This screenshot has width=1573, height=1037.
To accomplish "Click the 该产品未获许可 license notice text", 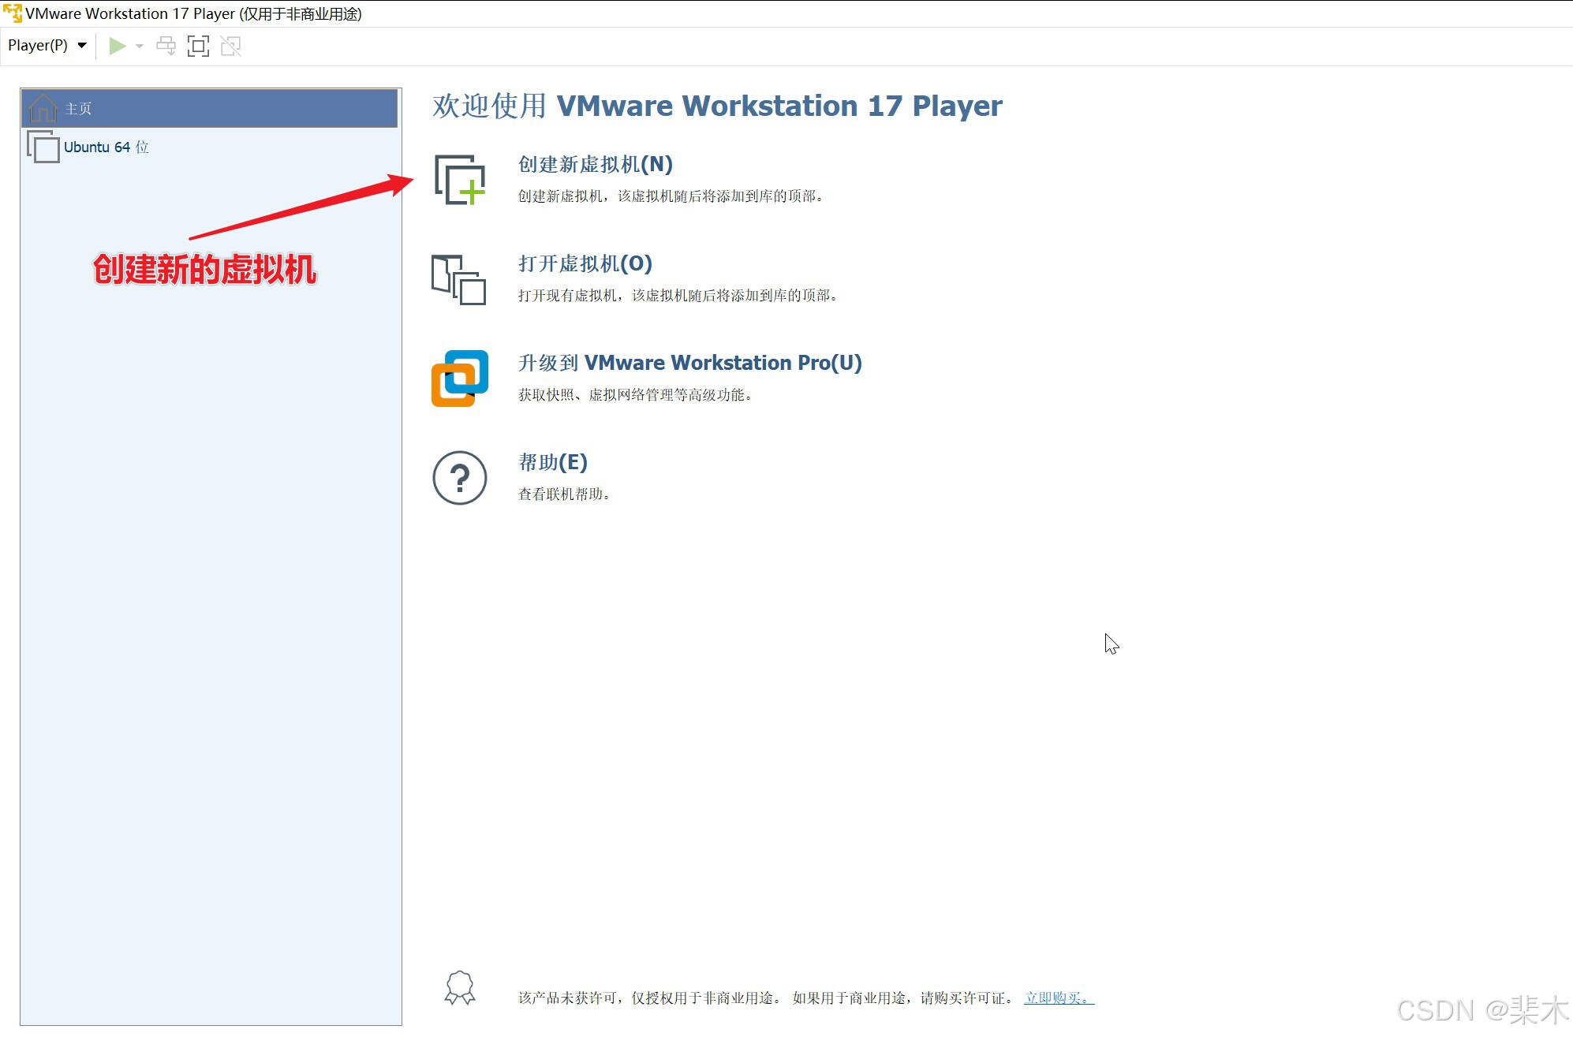I will (x=767, y=998).
